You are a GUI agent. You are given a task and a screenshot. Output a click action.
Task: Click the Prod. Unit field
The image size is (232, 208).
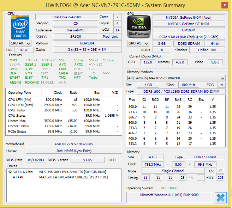click(110, 37)
